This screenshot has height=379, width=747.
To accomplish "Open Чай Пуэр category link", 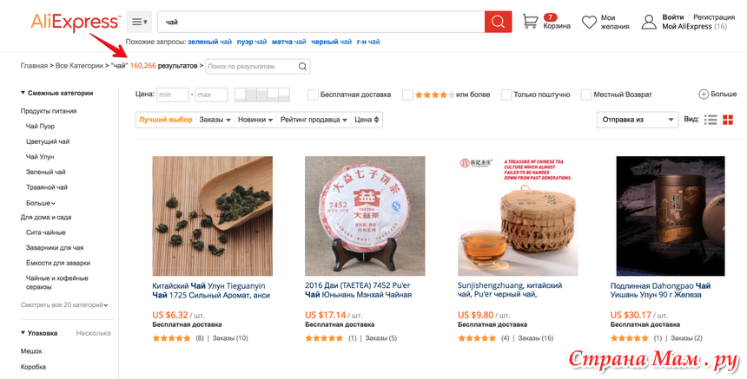I will tap(40, 127).
